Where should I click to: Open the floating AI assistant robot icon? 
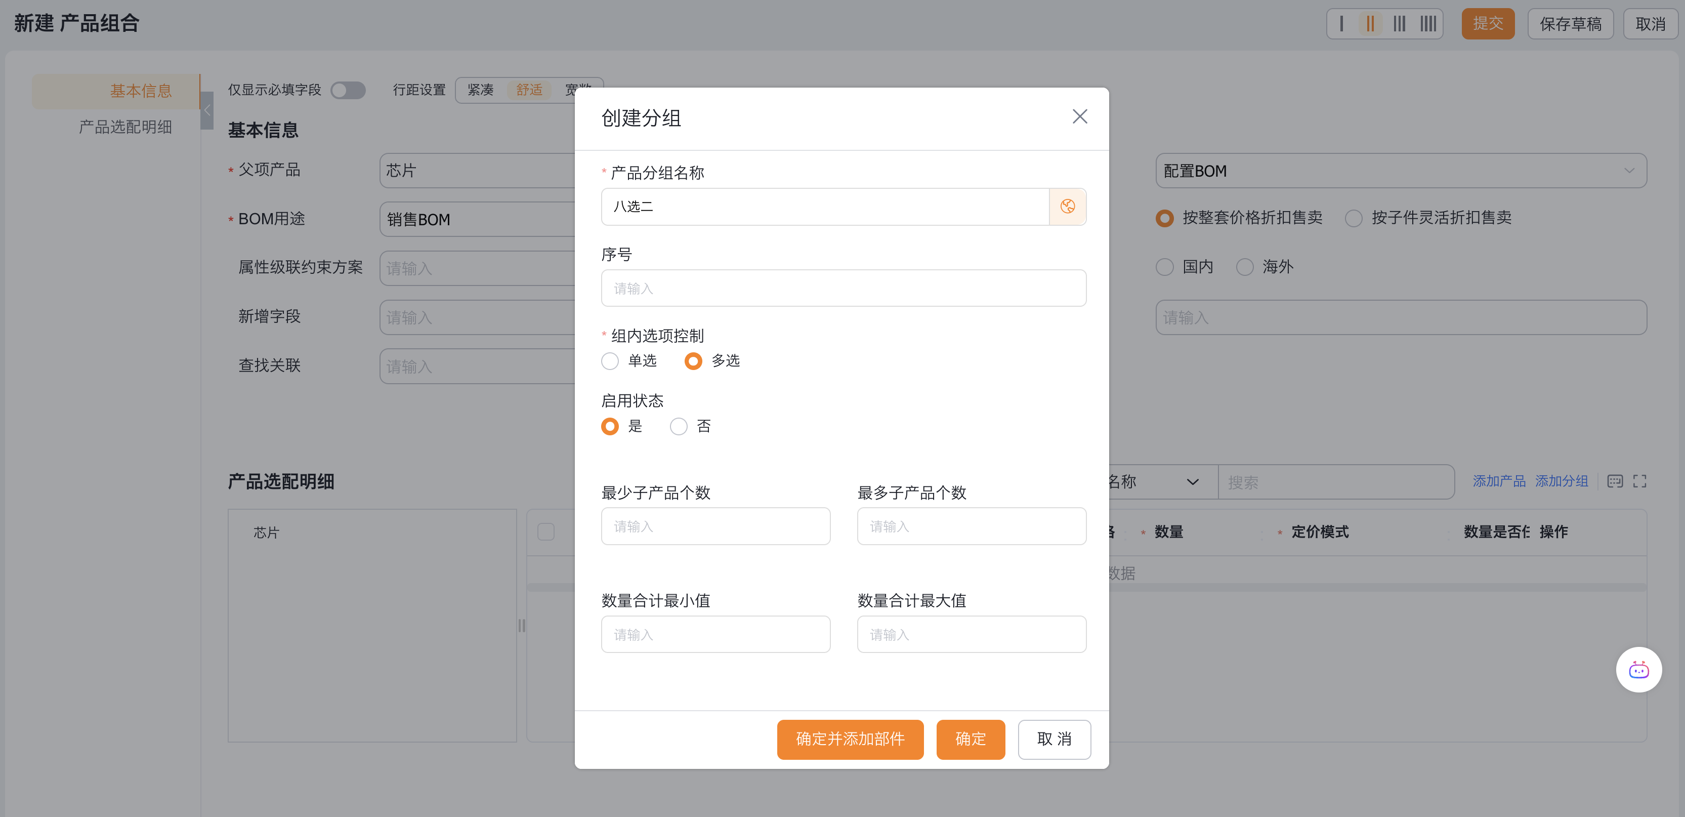pyautogui.click(x=1639, y=669)
